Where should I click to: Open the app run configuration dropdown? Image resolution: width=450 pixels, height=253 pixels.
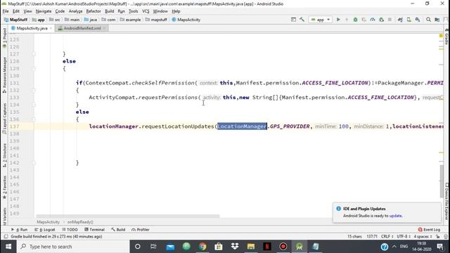tap(321, 20)
